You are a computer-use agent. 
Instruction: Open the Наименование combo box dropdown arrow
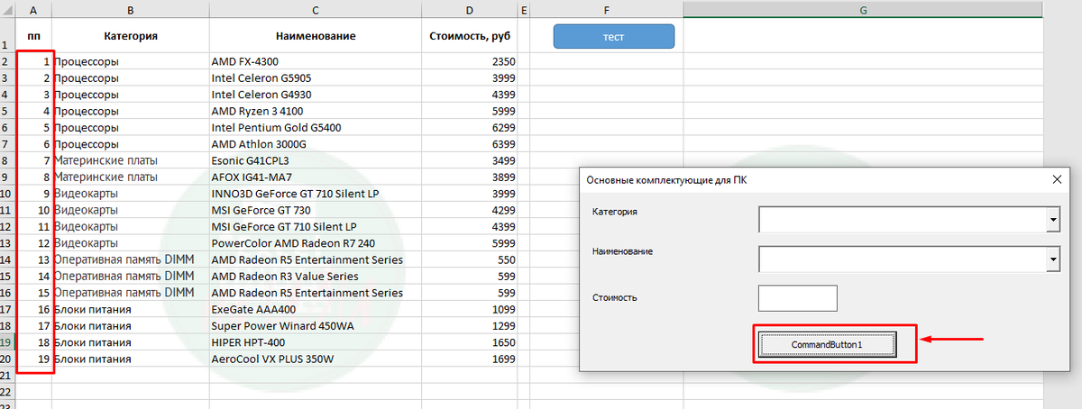[1051, 259]
